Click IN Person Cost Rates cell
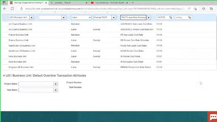The image size is (217, 122). pyautogui.click(x=130, y=57)
